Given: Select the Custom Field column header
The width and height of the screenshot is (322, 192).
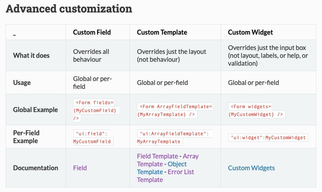Looking at the screenshot, I should coord(92,32).
